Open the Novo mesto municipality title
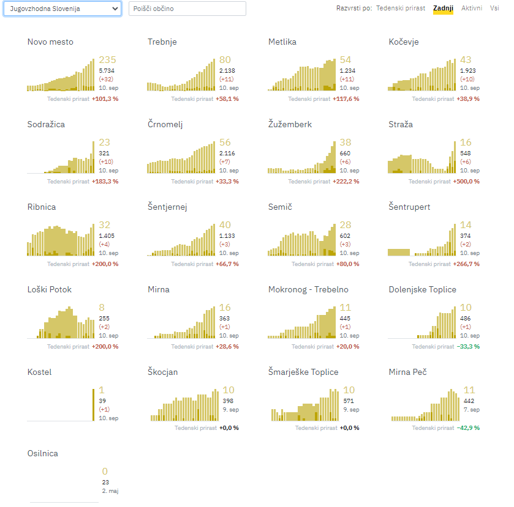The width and height of the screenshot is (514, 507). [x=50, y=42]
